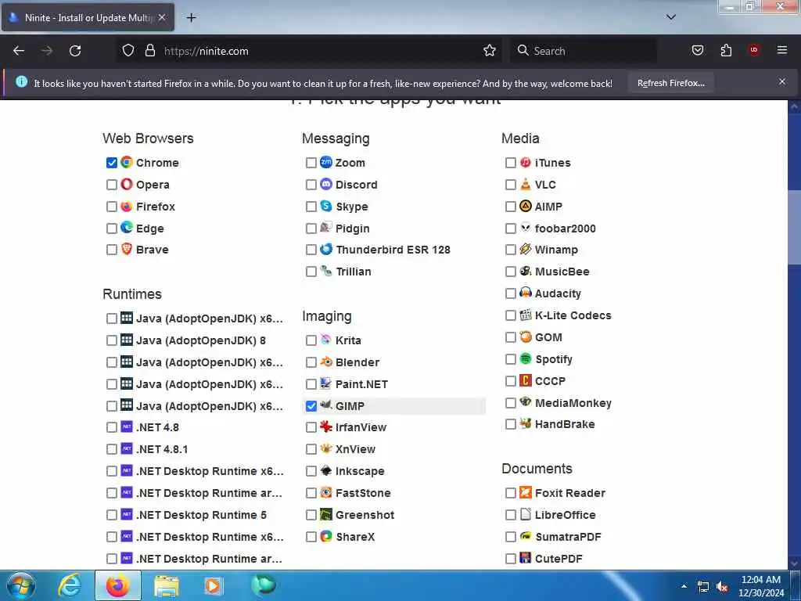Screen dimensions: 801x601
Task: Click the foobar2000 label
Action: (x=565, y=229)
